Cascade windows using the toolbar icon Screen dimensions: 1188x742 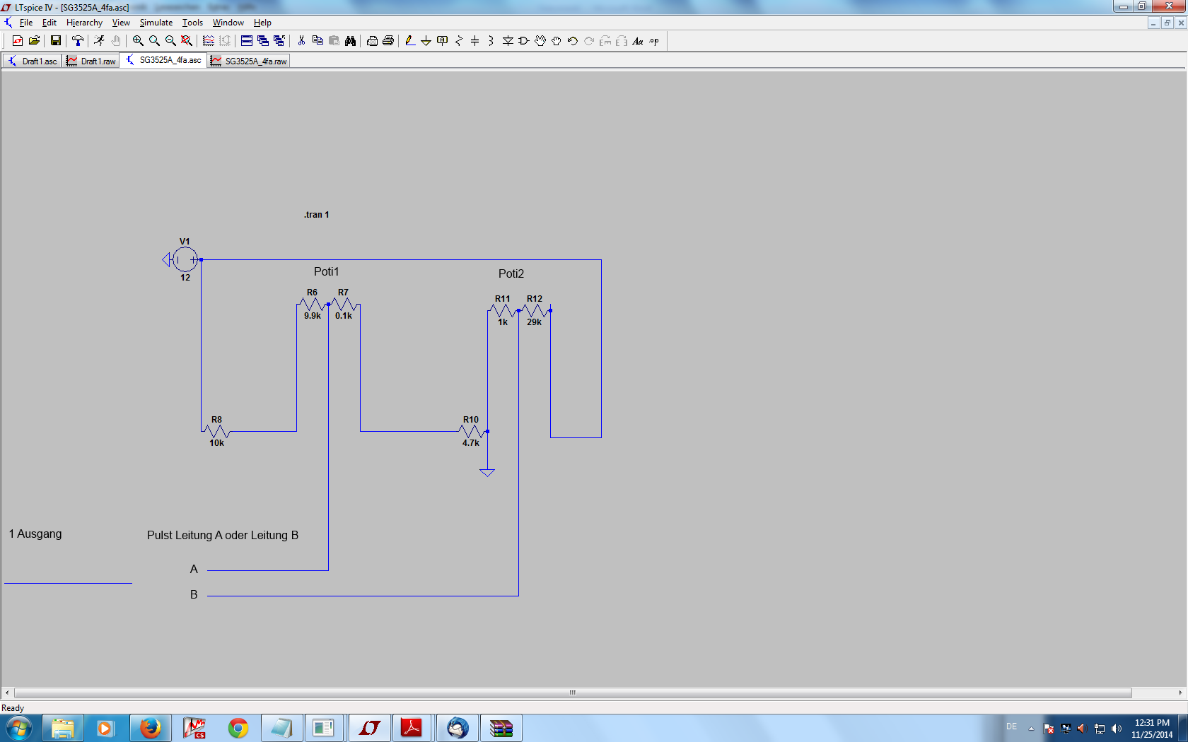coord(263,41)
